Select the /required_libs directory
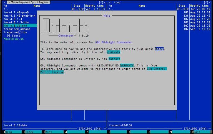 click(x=15, y=32)
